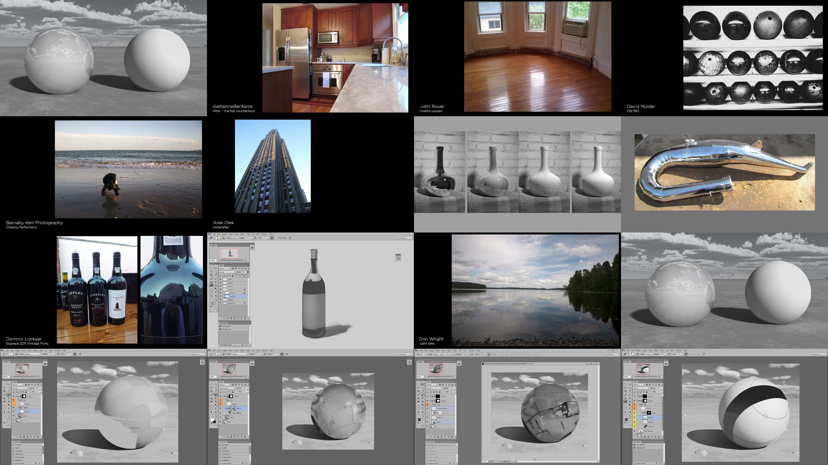Select the Eraser tool in bottle painting window
The width and height of the screenshot is (828, 465).
[212, 285]
